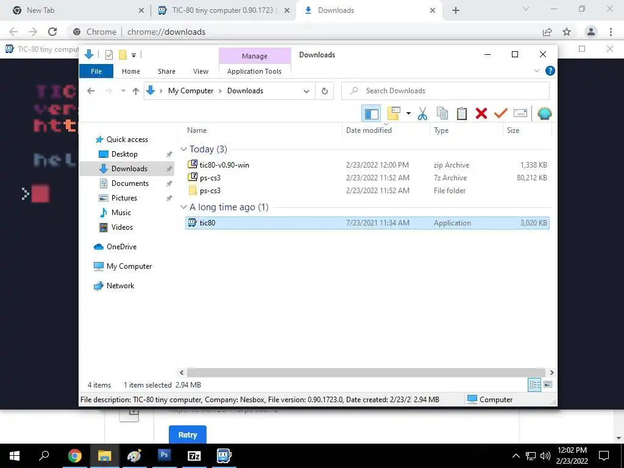Switch to details view layout button
Screen dimensions: 624x468
(x=534, y=385)
